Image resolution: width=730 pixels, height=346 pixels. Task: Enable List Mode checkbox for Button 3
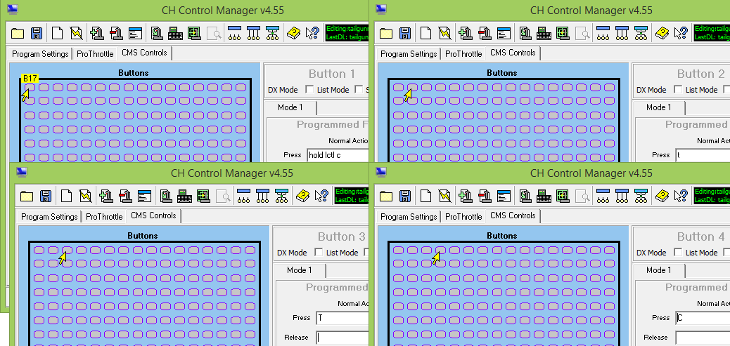[366, 253]
